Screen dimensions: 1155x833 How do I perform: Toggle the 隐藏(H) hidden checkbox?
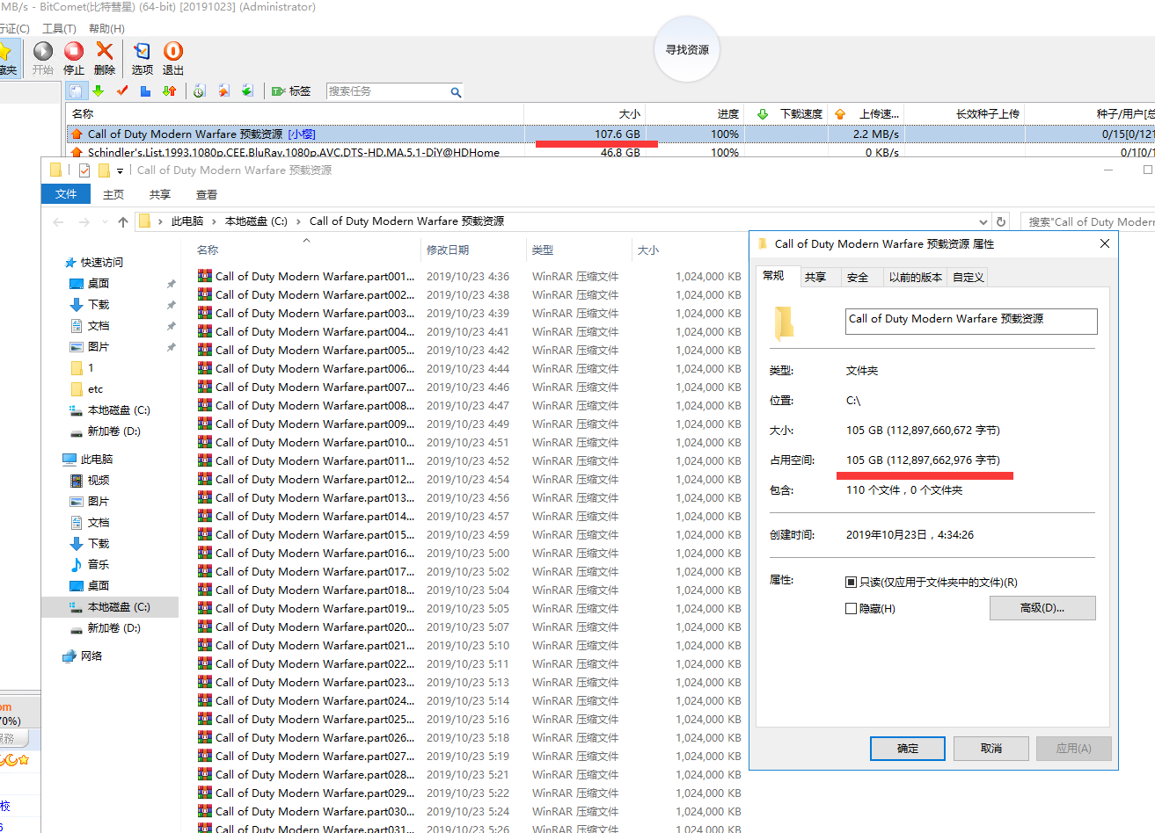851,608
